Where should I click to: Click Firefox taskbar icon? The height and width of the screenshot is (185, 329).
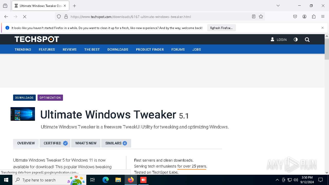(x=131, y=180)
